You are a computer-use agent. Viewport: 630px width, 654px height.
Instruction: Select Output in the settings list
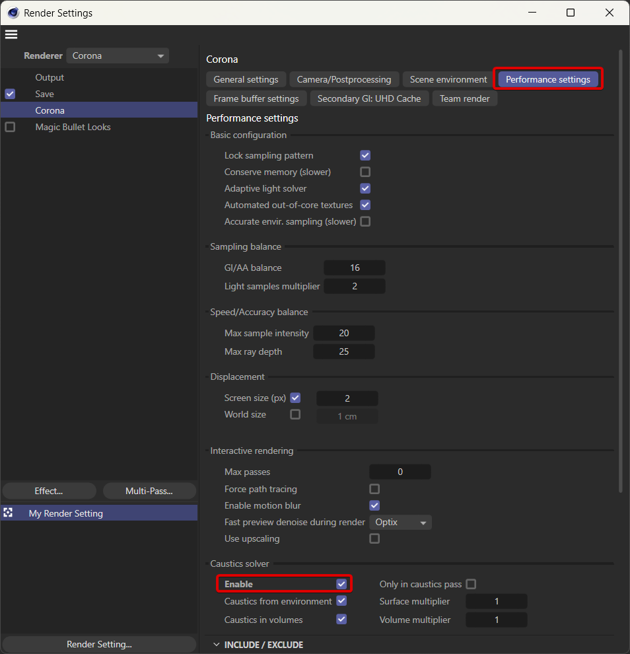[x=50, y=77]
